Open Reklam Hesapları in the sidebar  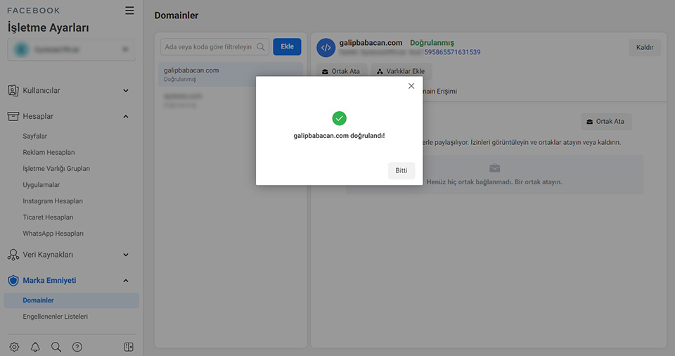[49, 153]
